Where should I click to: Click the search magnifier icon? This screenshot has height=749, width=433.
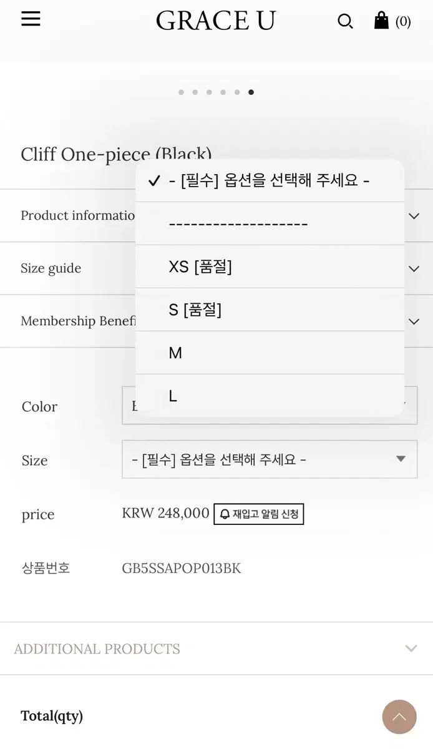(x=345, y=21)
